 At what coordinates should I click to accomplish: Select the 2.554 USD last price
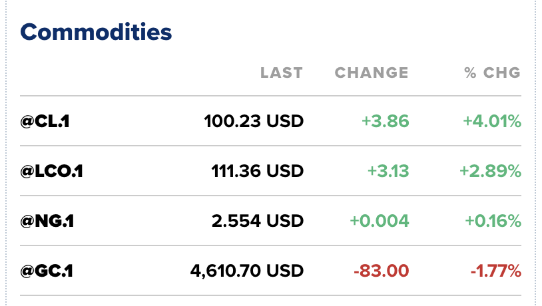click(258, 221)
